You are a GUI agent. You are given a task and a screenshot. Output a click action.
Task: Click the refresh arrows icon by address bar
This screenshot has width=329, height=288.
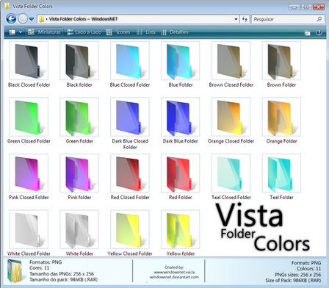245,19
